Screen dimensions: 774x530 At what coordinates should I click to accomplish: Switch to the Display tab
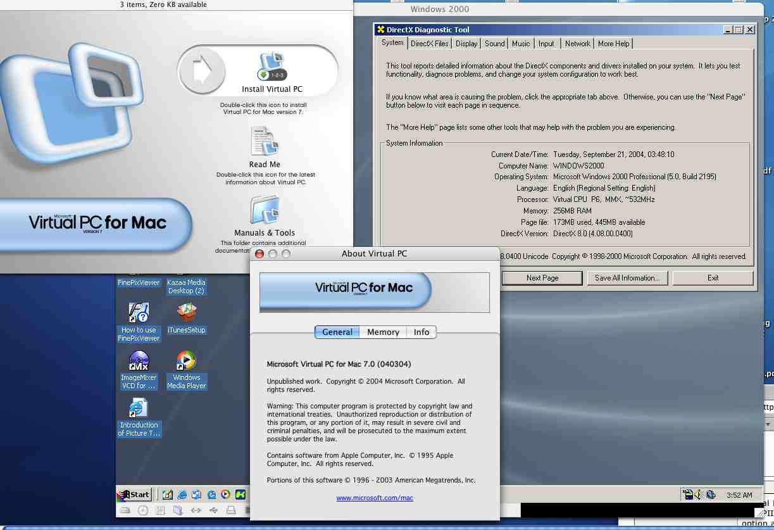click(x=466, y=44)
